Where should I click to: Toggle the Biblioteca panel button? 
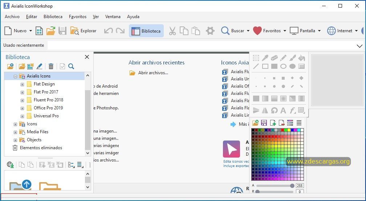[x=146, y=31]
